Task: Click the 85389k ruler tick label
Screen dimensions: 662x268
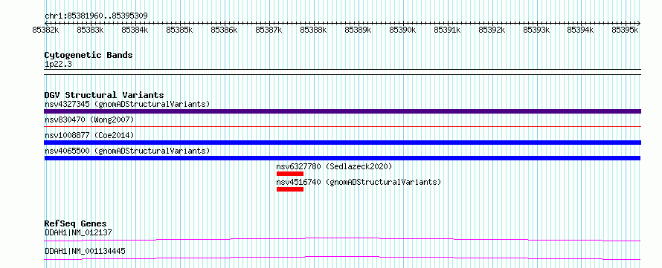Action: point(358,30)
